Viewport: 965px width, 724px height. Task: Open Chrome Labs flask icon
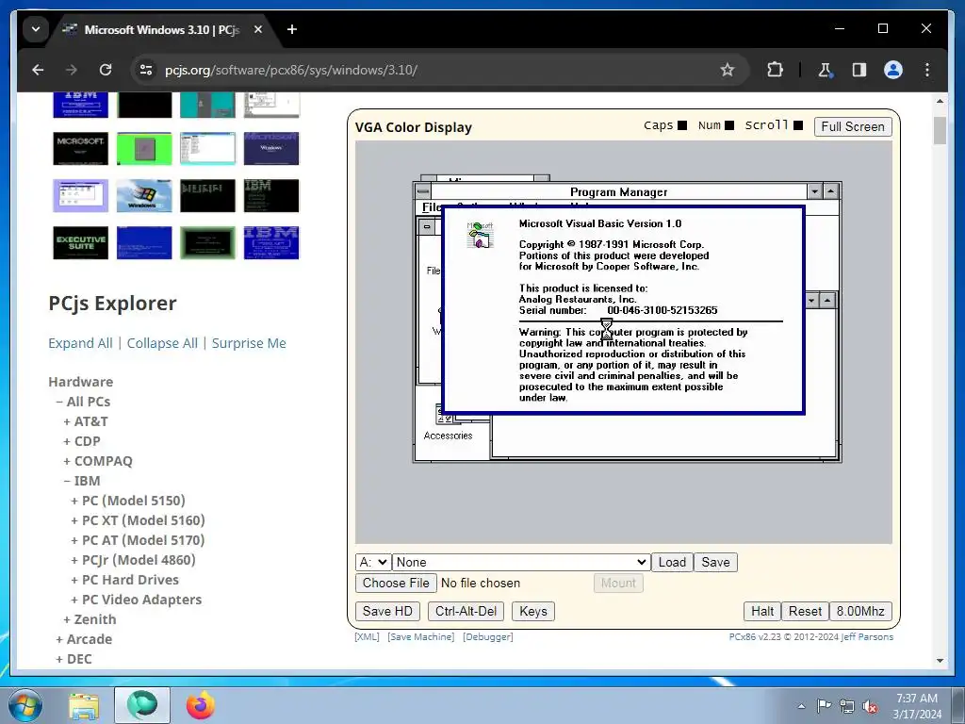(826, 70)
